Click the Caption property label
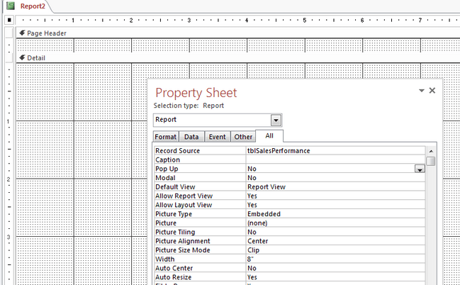This screenshot has height=285, width=460. [x=167, y=160]
